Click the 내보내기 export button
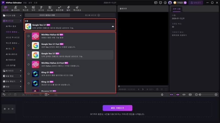The width and height of the screenshot is (220, 123). click(x=196, y=3)
